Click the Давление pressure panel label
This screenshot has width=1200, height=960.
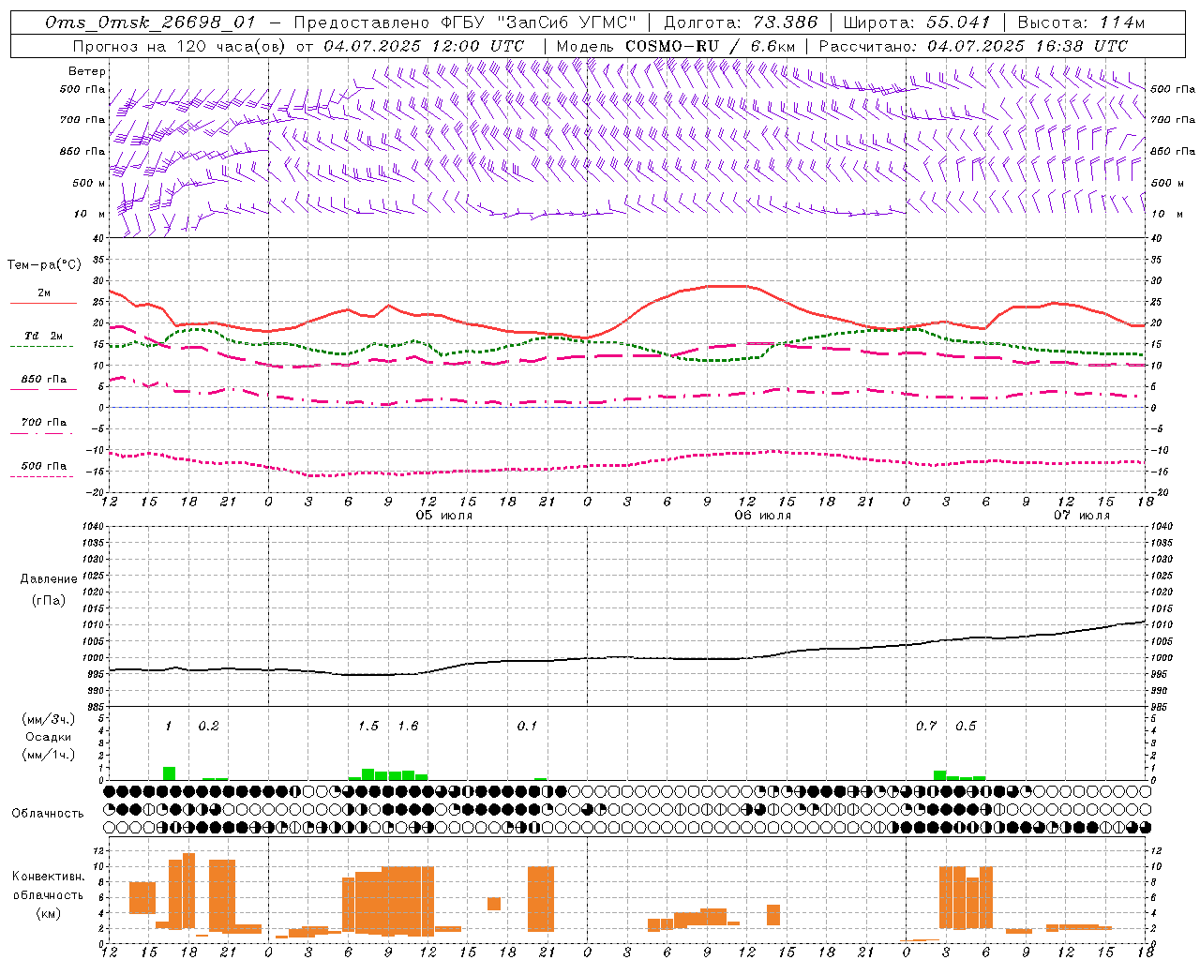click(49, 579)
